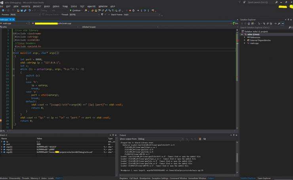The width and height of the screenshot is (293, 180).
Task: Expand the External Dependencies node
Action: [x=244, y=40]
